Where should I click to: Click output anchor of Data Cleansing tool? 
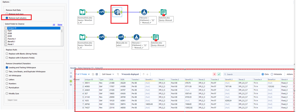click(x=121, y=12)
